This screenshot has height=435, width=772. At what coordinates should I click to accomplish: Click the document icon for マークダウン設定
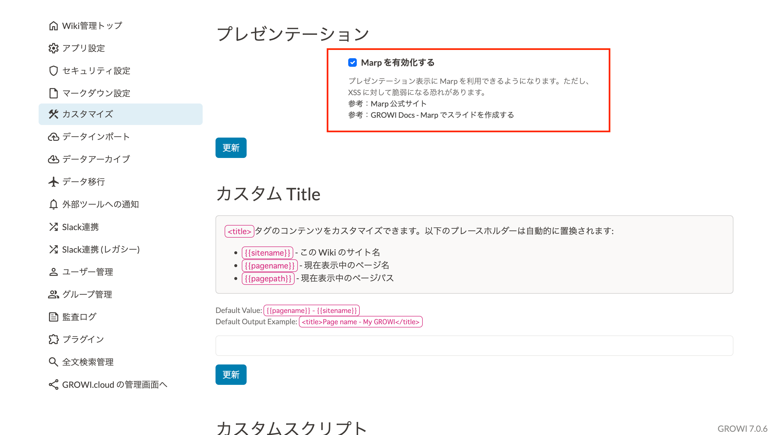tap(53, 93)
